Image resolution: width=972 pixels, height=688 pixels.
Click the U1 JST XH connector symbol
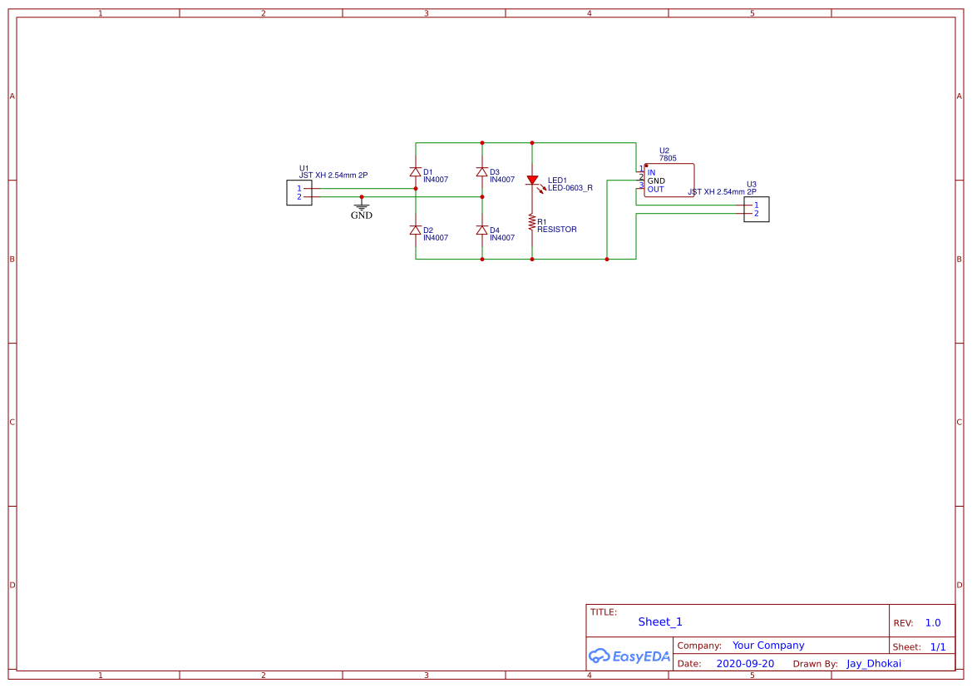coord(299,193)
